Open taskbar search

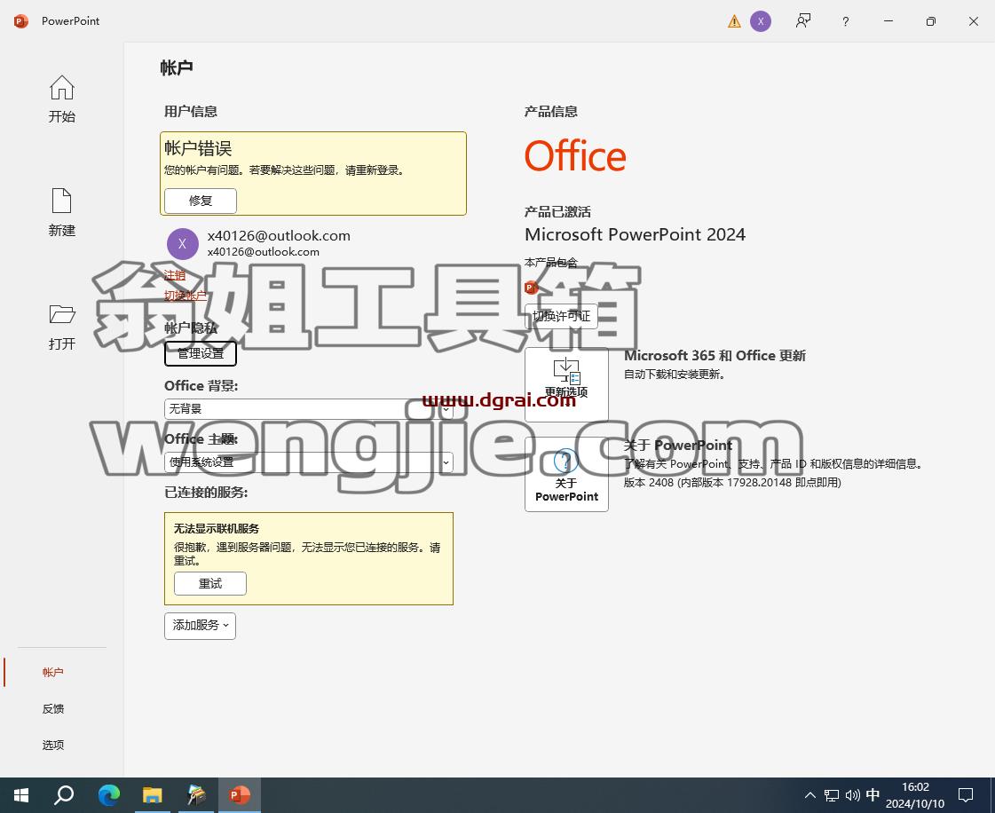[x=64, y=795]
